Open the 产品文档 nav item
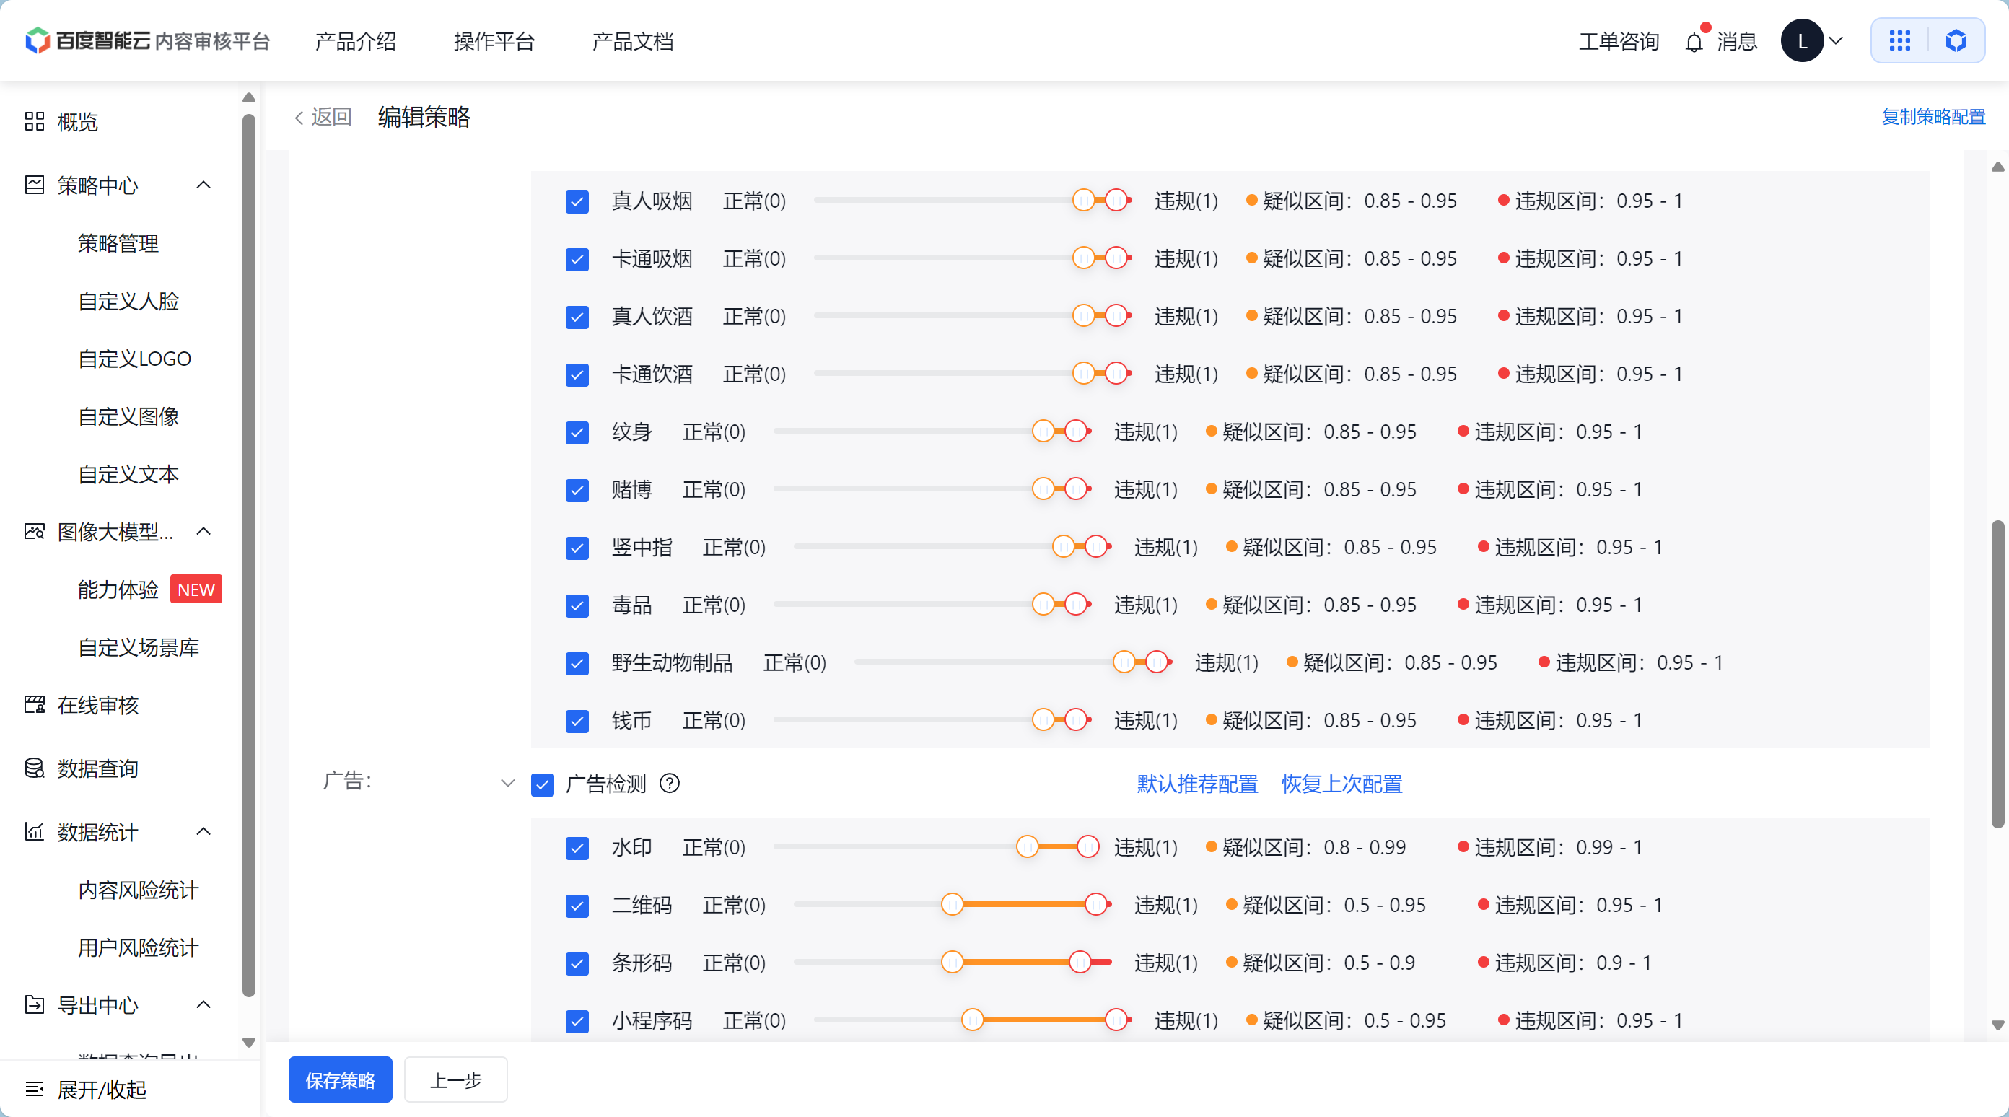Viewport: 2009px width, 1117px height. (632, 41)
